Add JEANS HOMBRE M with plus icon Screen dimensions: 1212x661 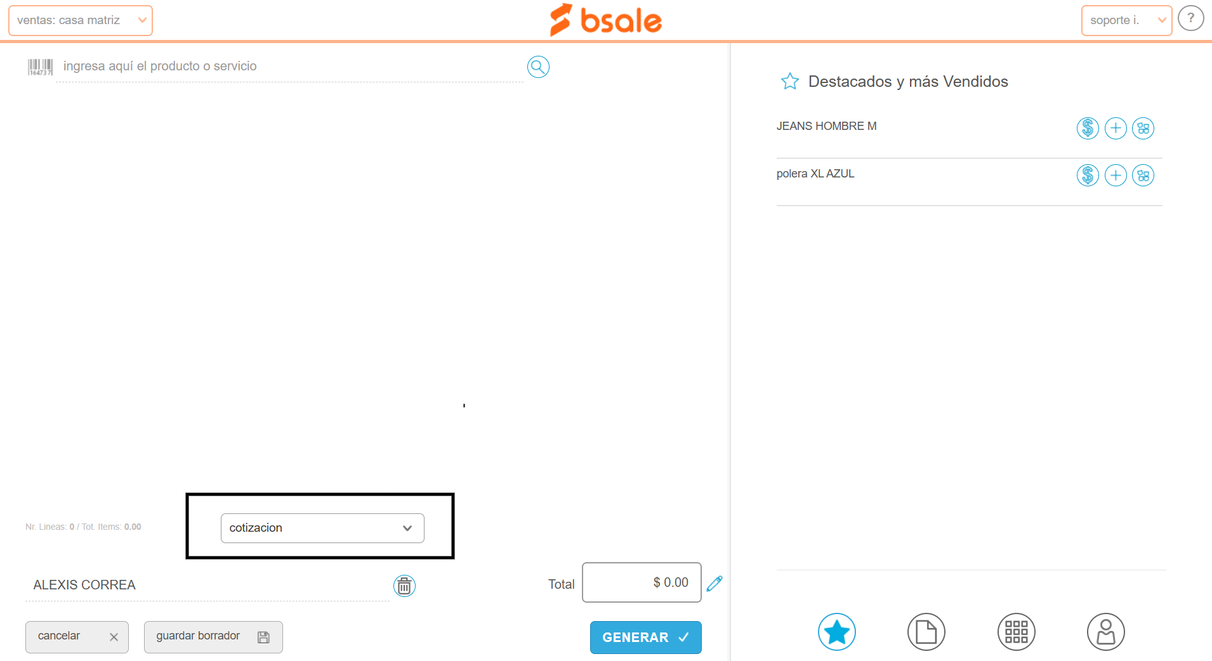point(1116,128)
